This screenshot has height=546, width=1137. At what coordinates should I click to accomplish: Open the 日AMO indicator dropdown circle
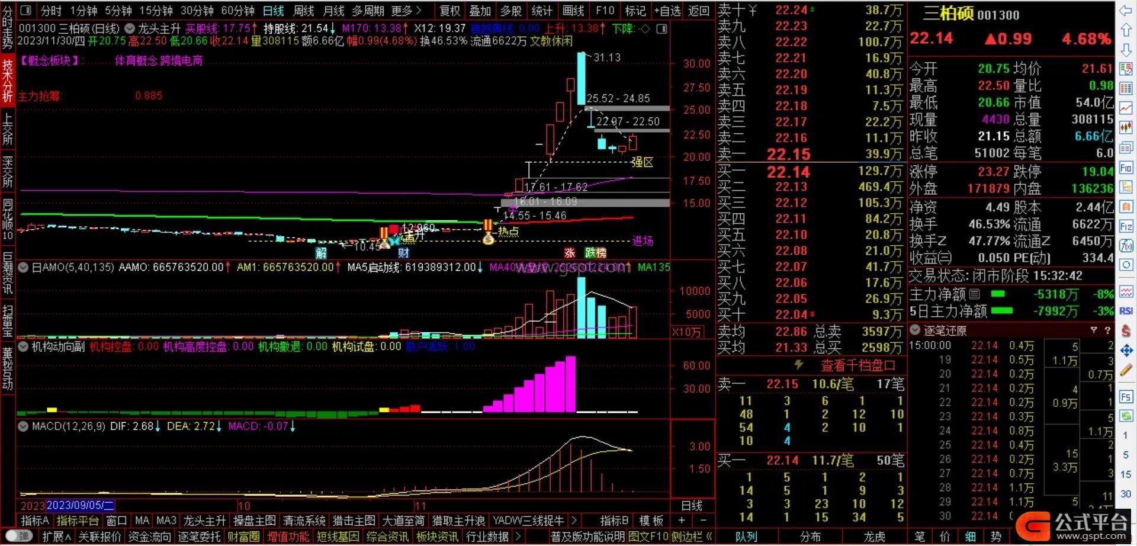(24, 267)
